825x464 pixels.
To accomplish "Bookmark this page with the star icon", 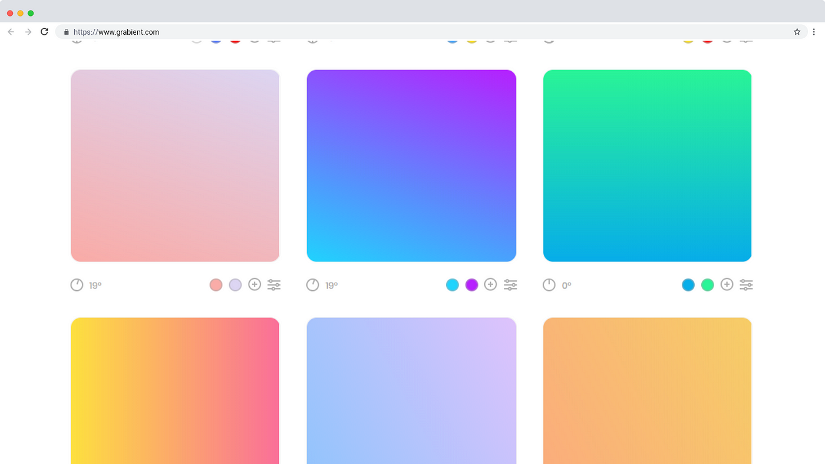I will (x=797, y=32).
